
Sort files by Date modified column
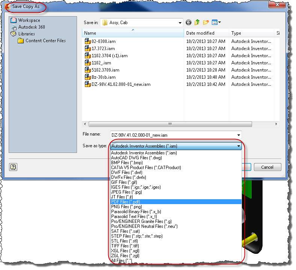point(206,33)
